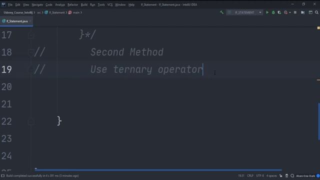Toggle the fold marker at line 19
Image resolution: width=320 pixels, height=180 pixels.
pyautogui.click(x=31, y=69)
